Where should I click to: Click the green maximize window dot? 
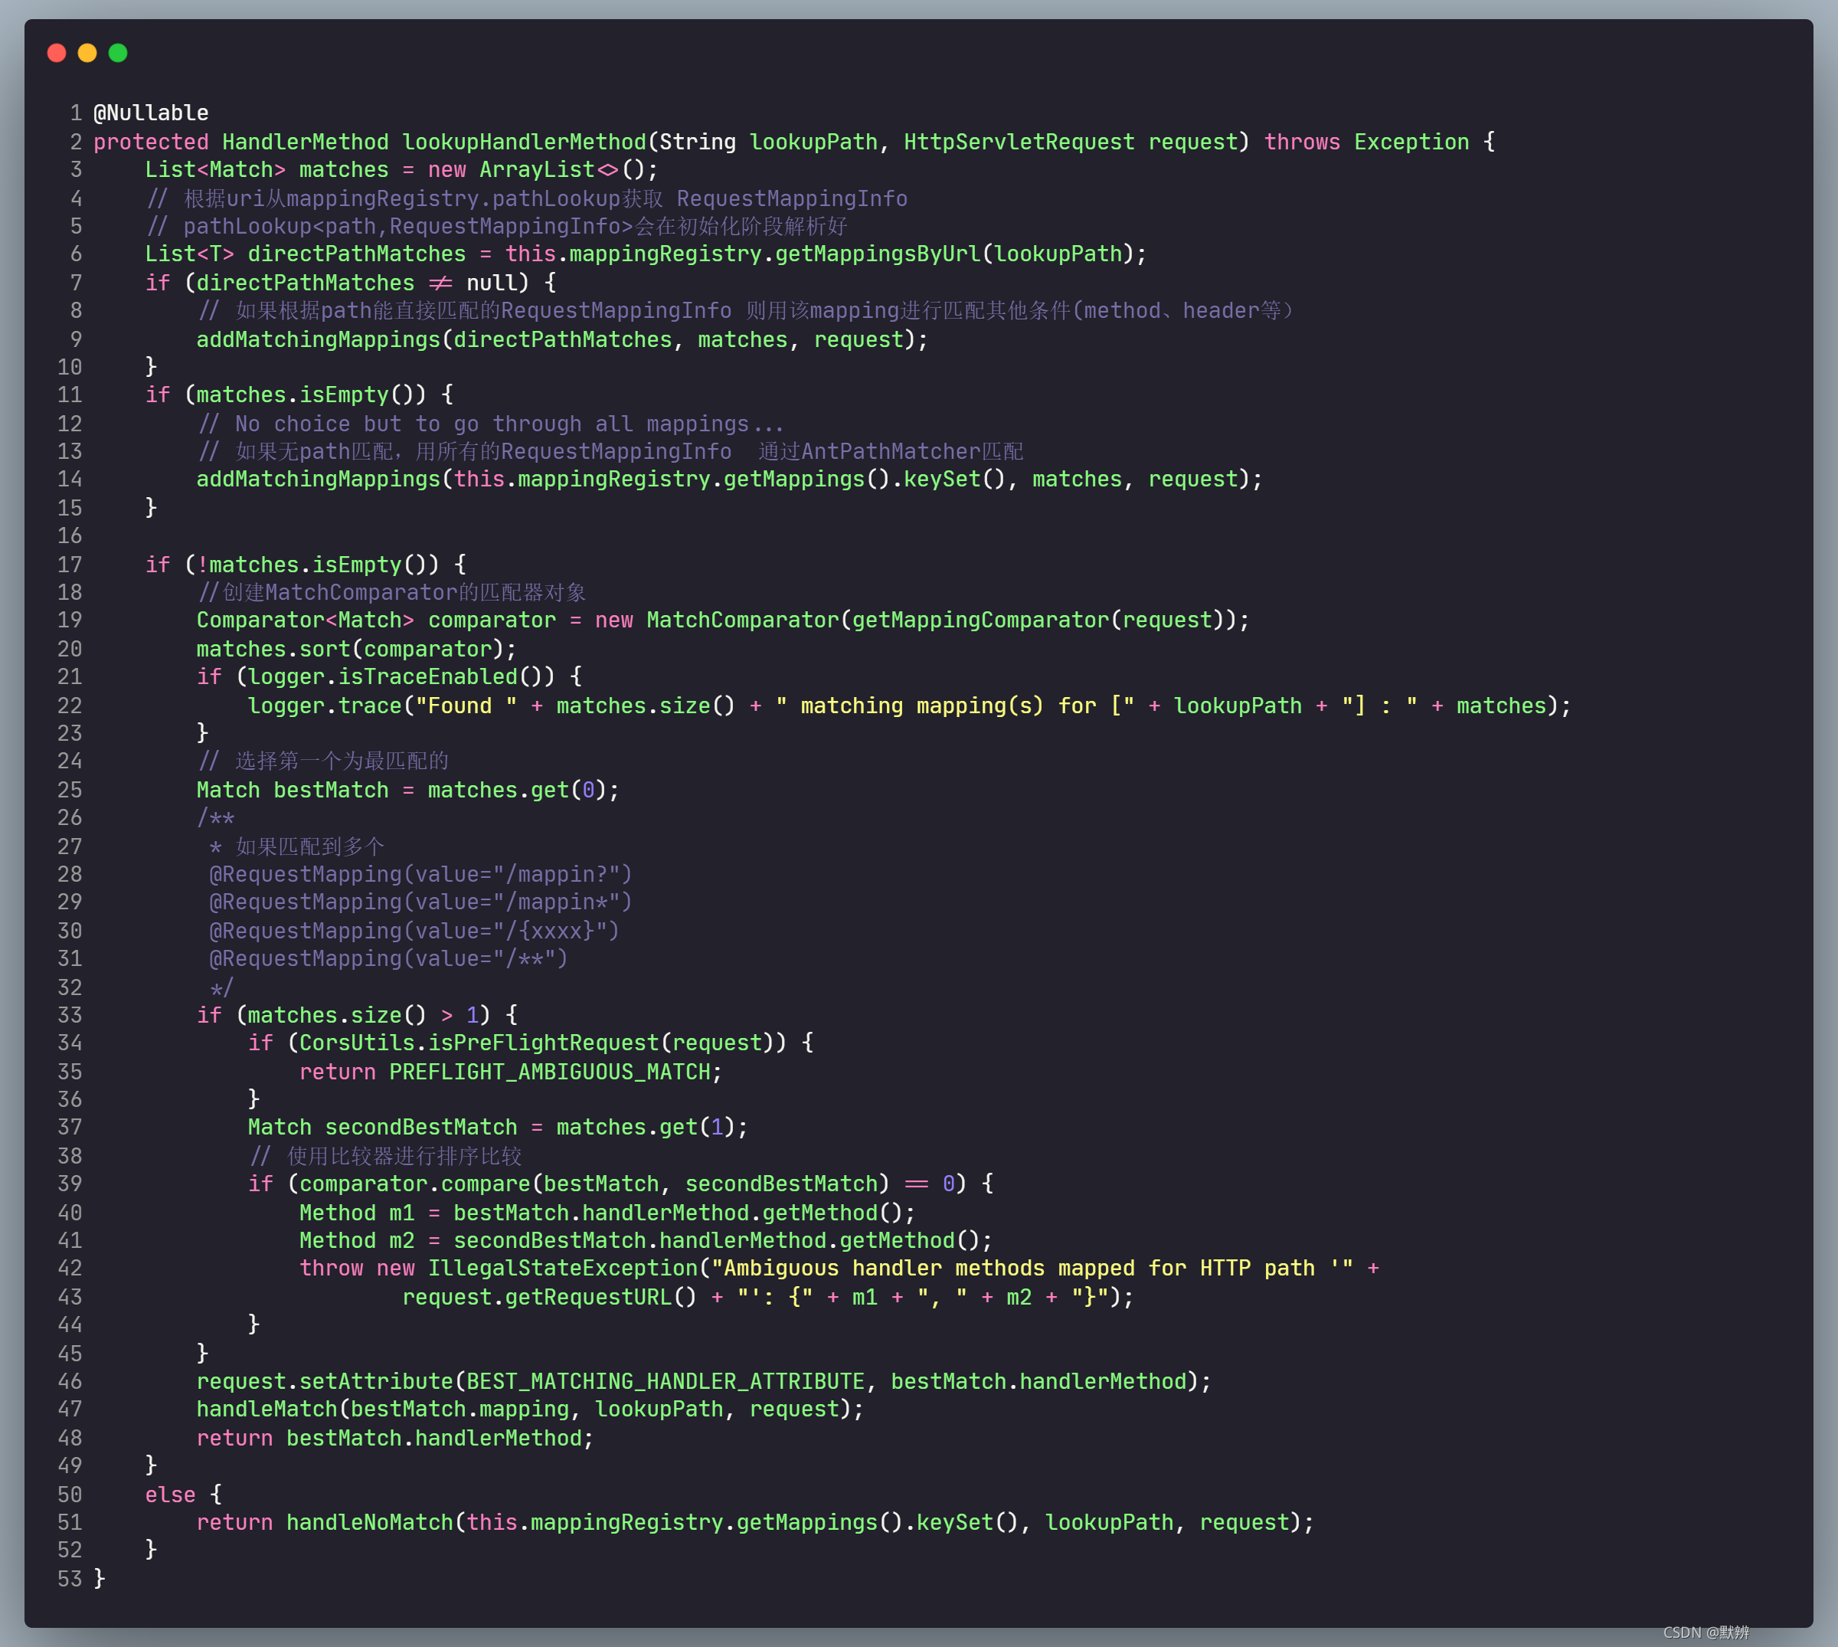coord(119,54)
